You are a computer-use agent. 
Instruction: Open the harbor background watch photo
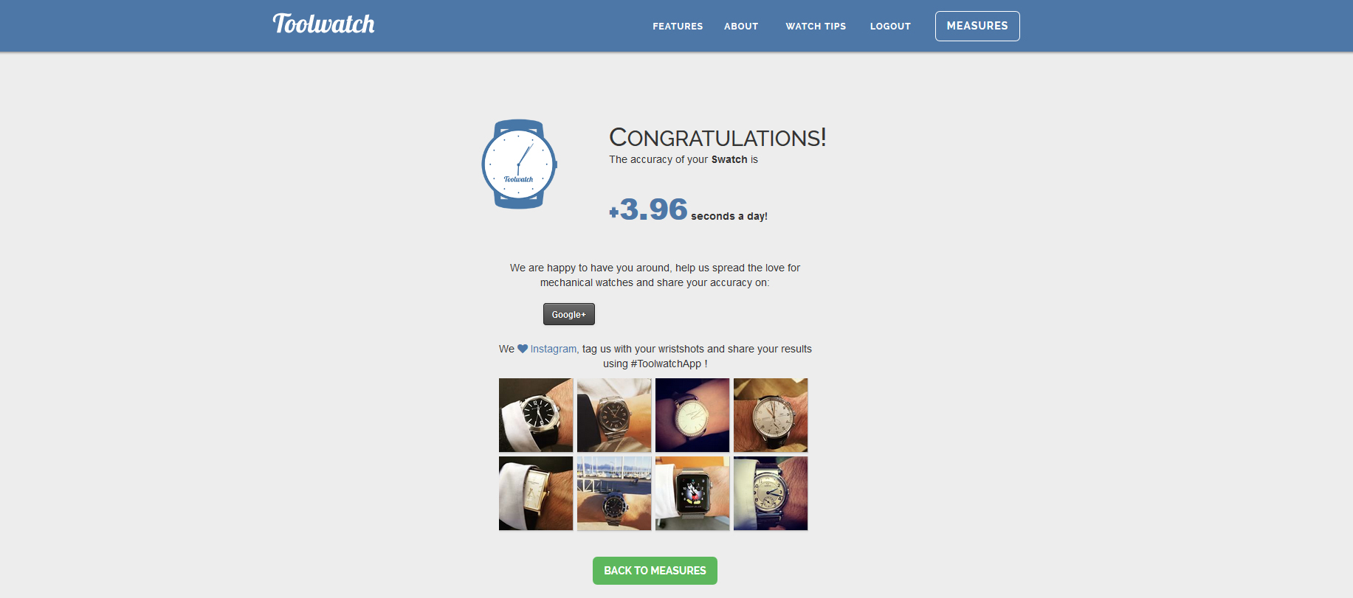pos(614,493)
